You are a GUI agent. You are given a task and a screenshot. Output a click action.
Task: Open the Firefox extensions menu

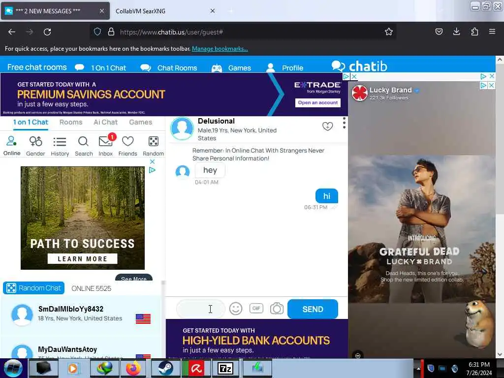coord(474,31)
